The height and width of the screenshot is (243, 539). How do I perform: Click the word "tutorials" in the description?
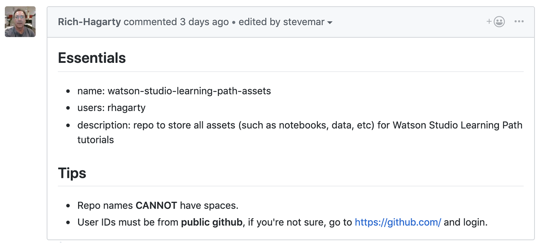point(95,140)
